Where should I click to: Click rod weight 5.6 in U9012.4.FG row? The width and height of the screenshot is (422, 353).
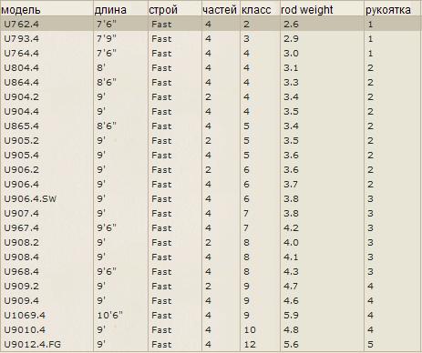point(291,344)
